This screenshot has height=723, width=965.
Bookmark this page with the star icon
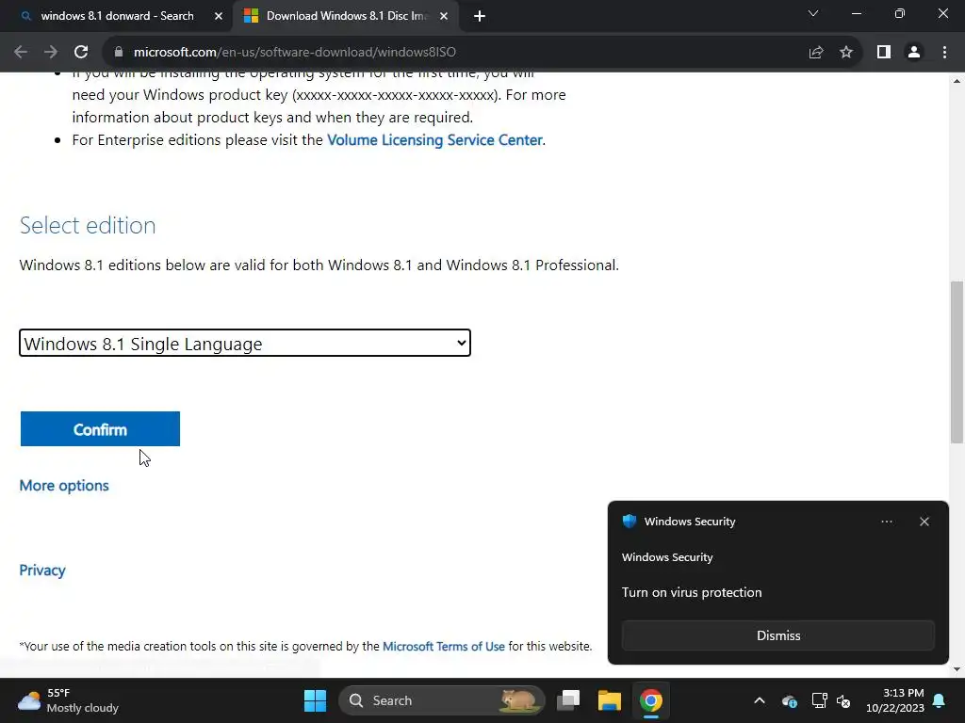click(x=846, y=53)
